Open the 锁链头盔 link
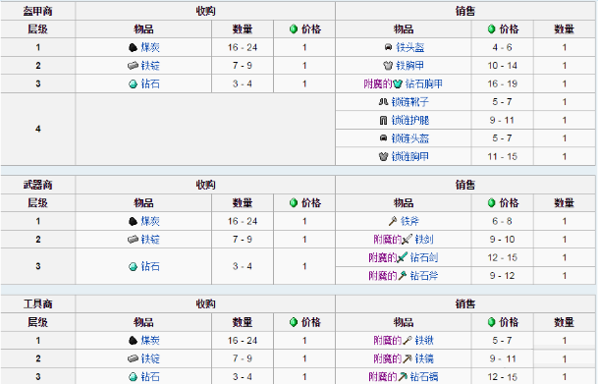 point(410,138)
